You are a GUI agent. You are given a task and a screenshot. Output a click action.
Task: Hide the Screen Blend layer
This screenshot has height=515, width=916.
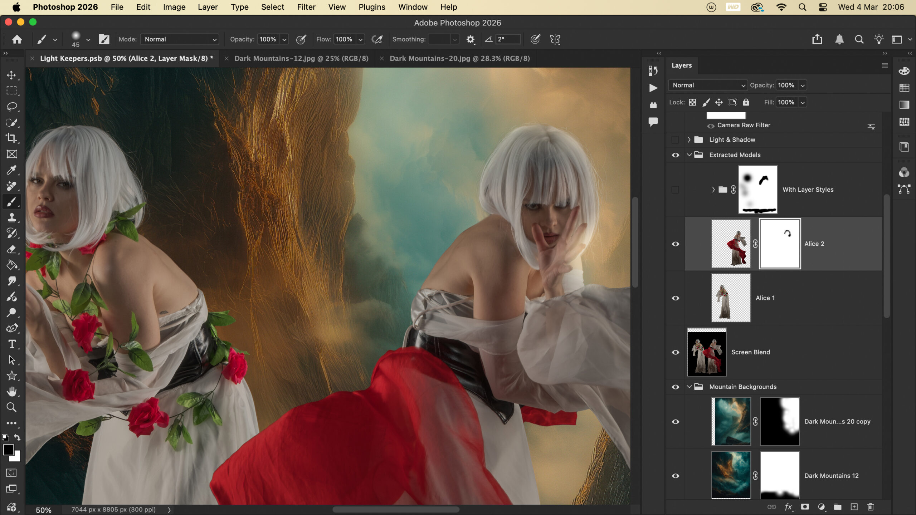pyautogui.click(x=675, y=352)
